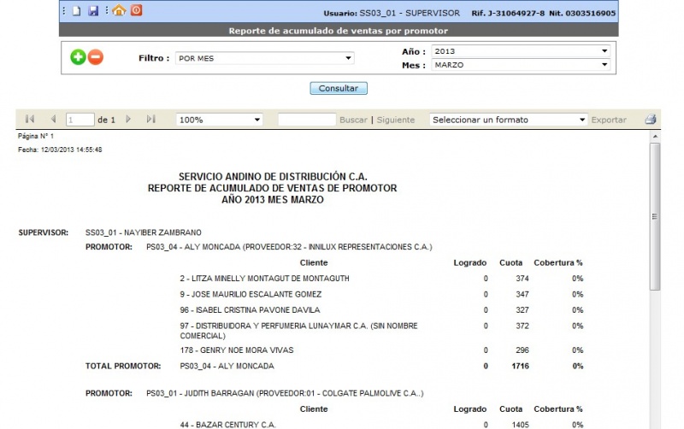Click the report vertical scrollbar thumb
Screen dimensions: 684x429
click(x=655, y=216)
